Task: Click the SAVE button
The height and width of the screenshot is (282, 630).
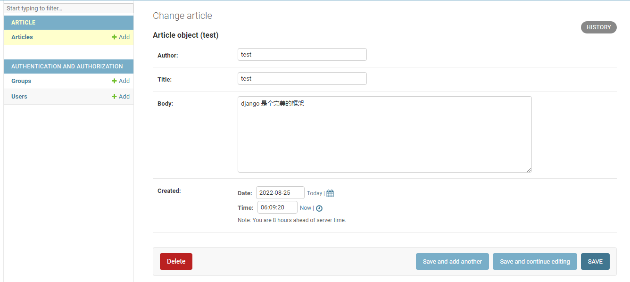Action: (595, 261)
